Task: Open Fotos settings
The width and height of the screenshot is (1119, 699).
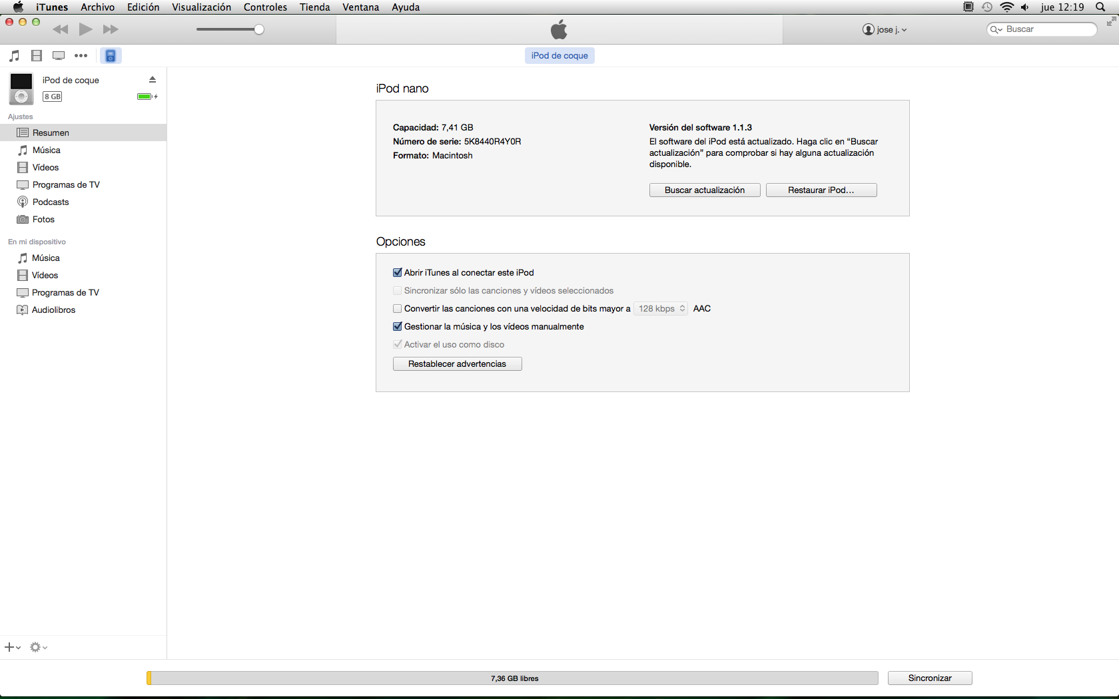Action: tap(83, 219)
